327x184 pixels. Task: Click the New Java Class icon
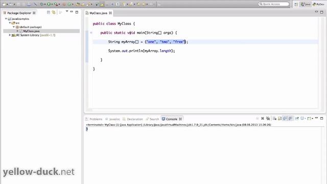point(69,4)
